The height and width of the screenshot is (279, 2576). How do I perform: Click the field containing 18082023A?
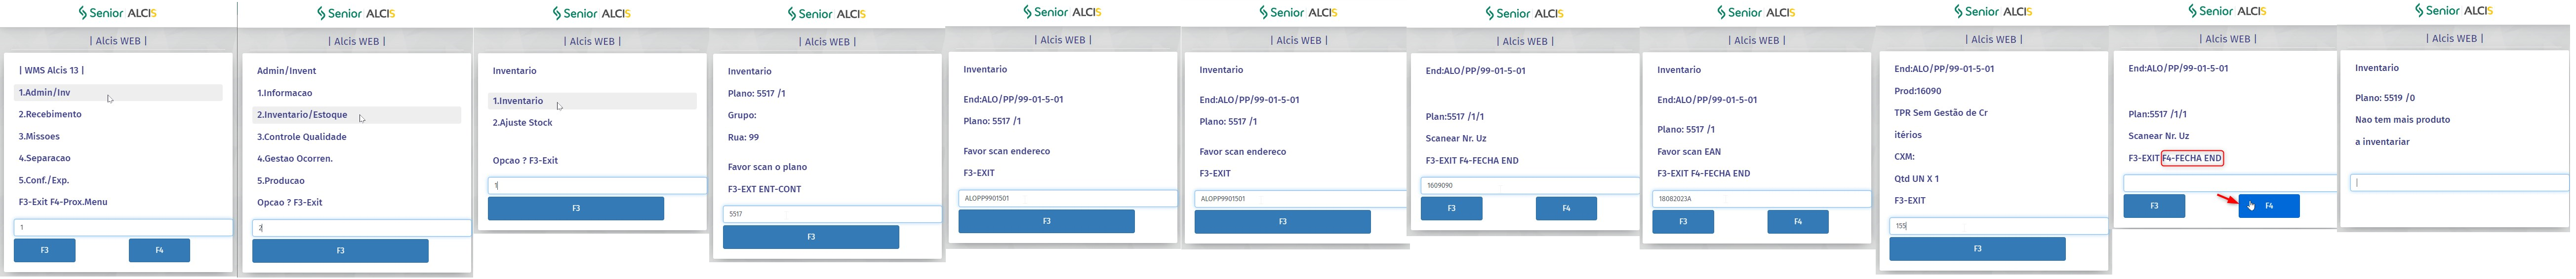coord(1757,198)
